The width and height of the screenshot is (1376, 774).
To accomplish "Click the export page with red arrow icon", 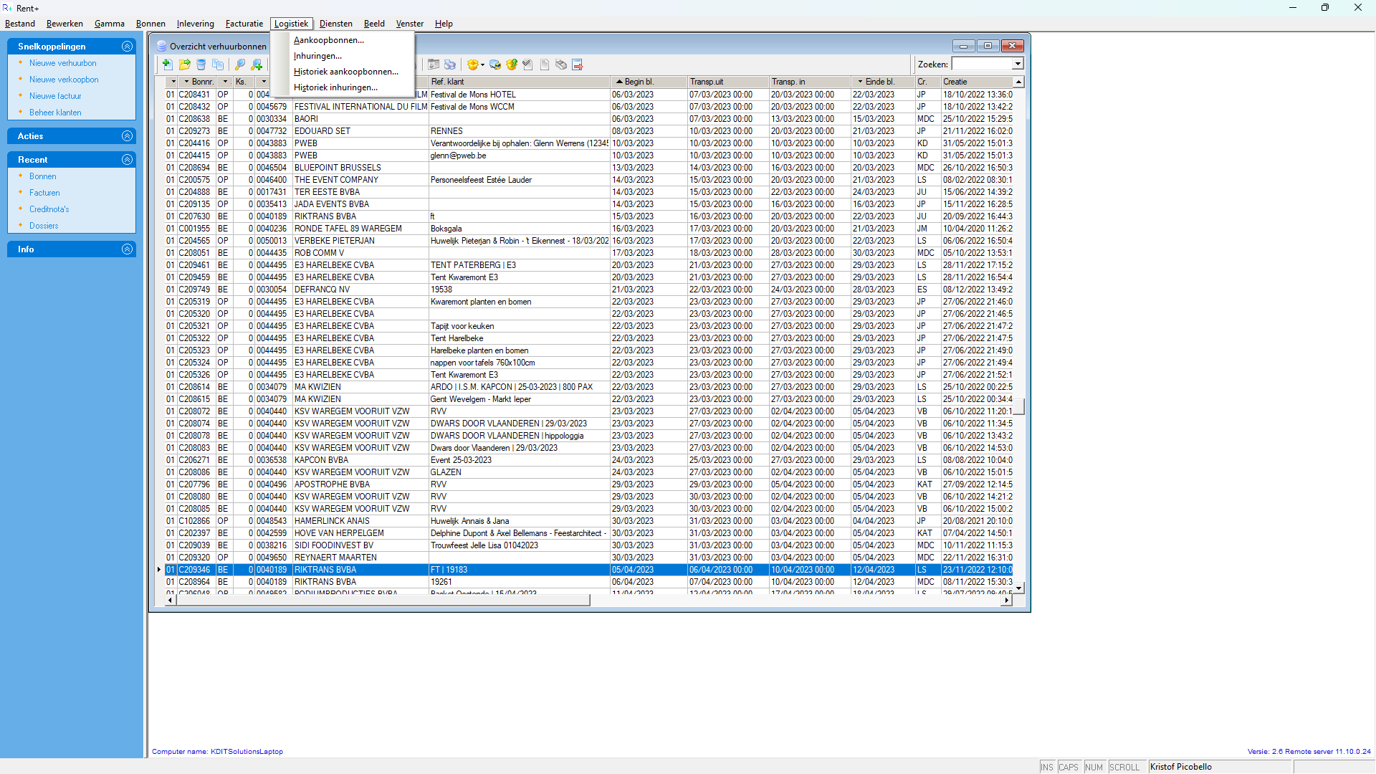I will click(577, 64).
